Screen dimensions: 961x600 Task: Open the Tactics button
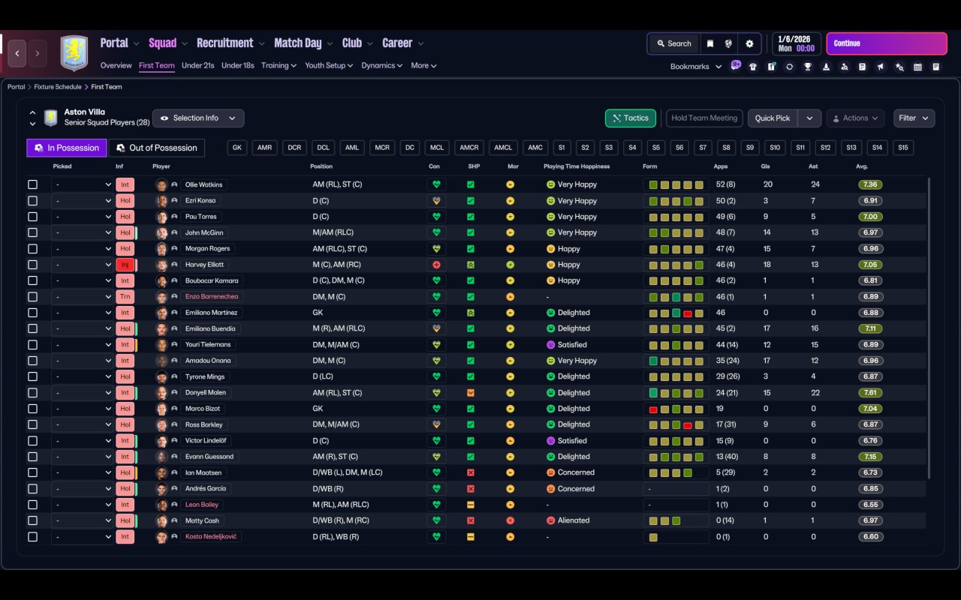tap(631, 118)
